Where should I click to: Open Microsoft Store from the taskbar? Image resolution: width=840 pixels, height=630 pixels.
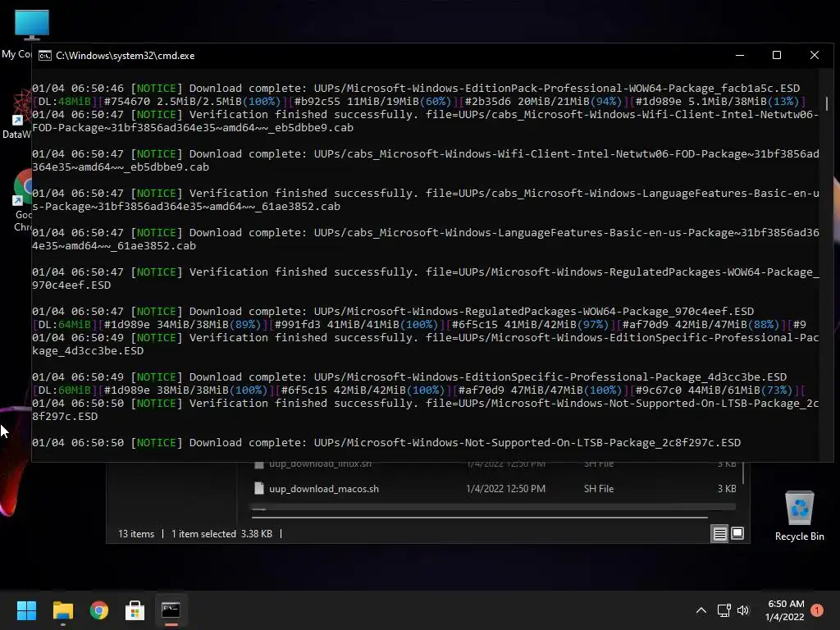(x=135, y=610)
